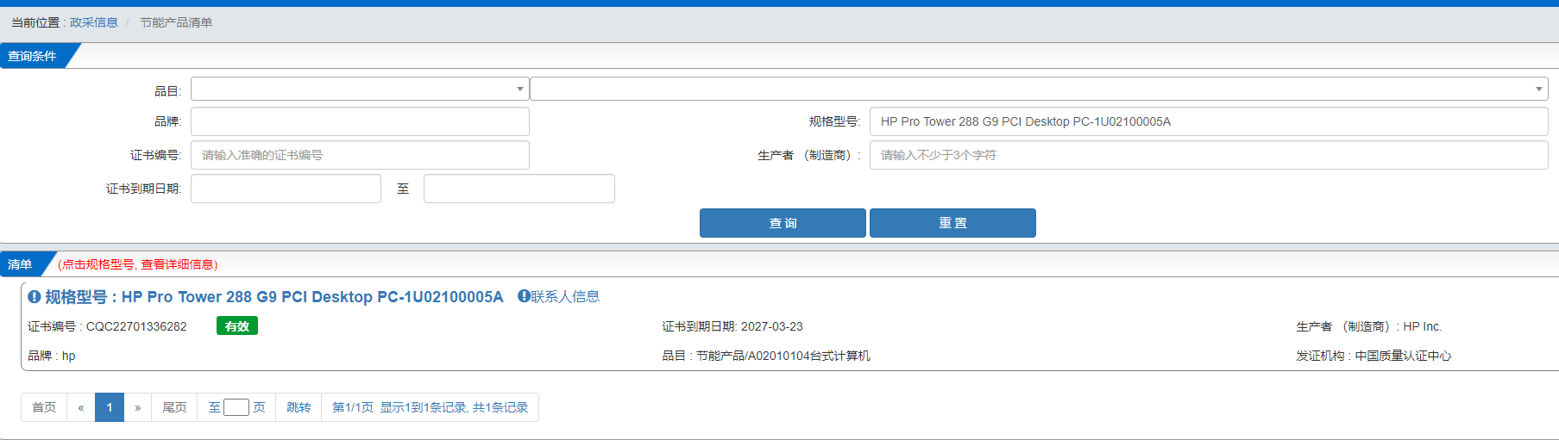Click 品牌 : hp text
This screenshot has height=440, width=1559.
pos(52,356)
